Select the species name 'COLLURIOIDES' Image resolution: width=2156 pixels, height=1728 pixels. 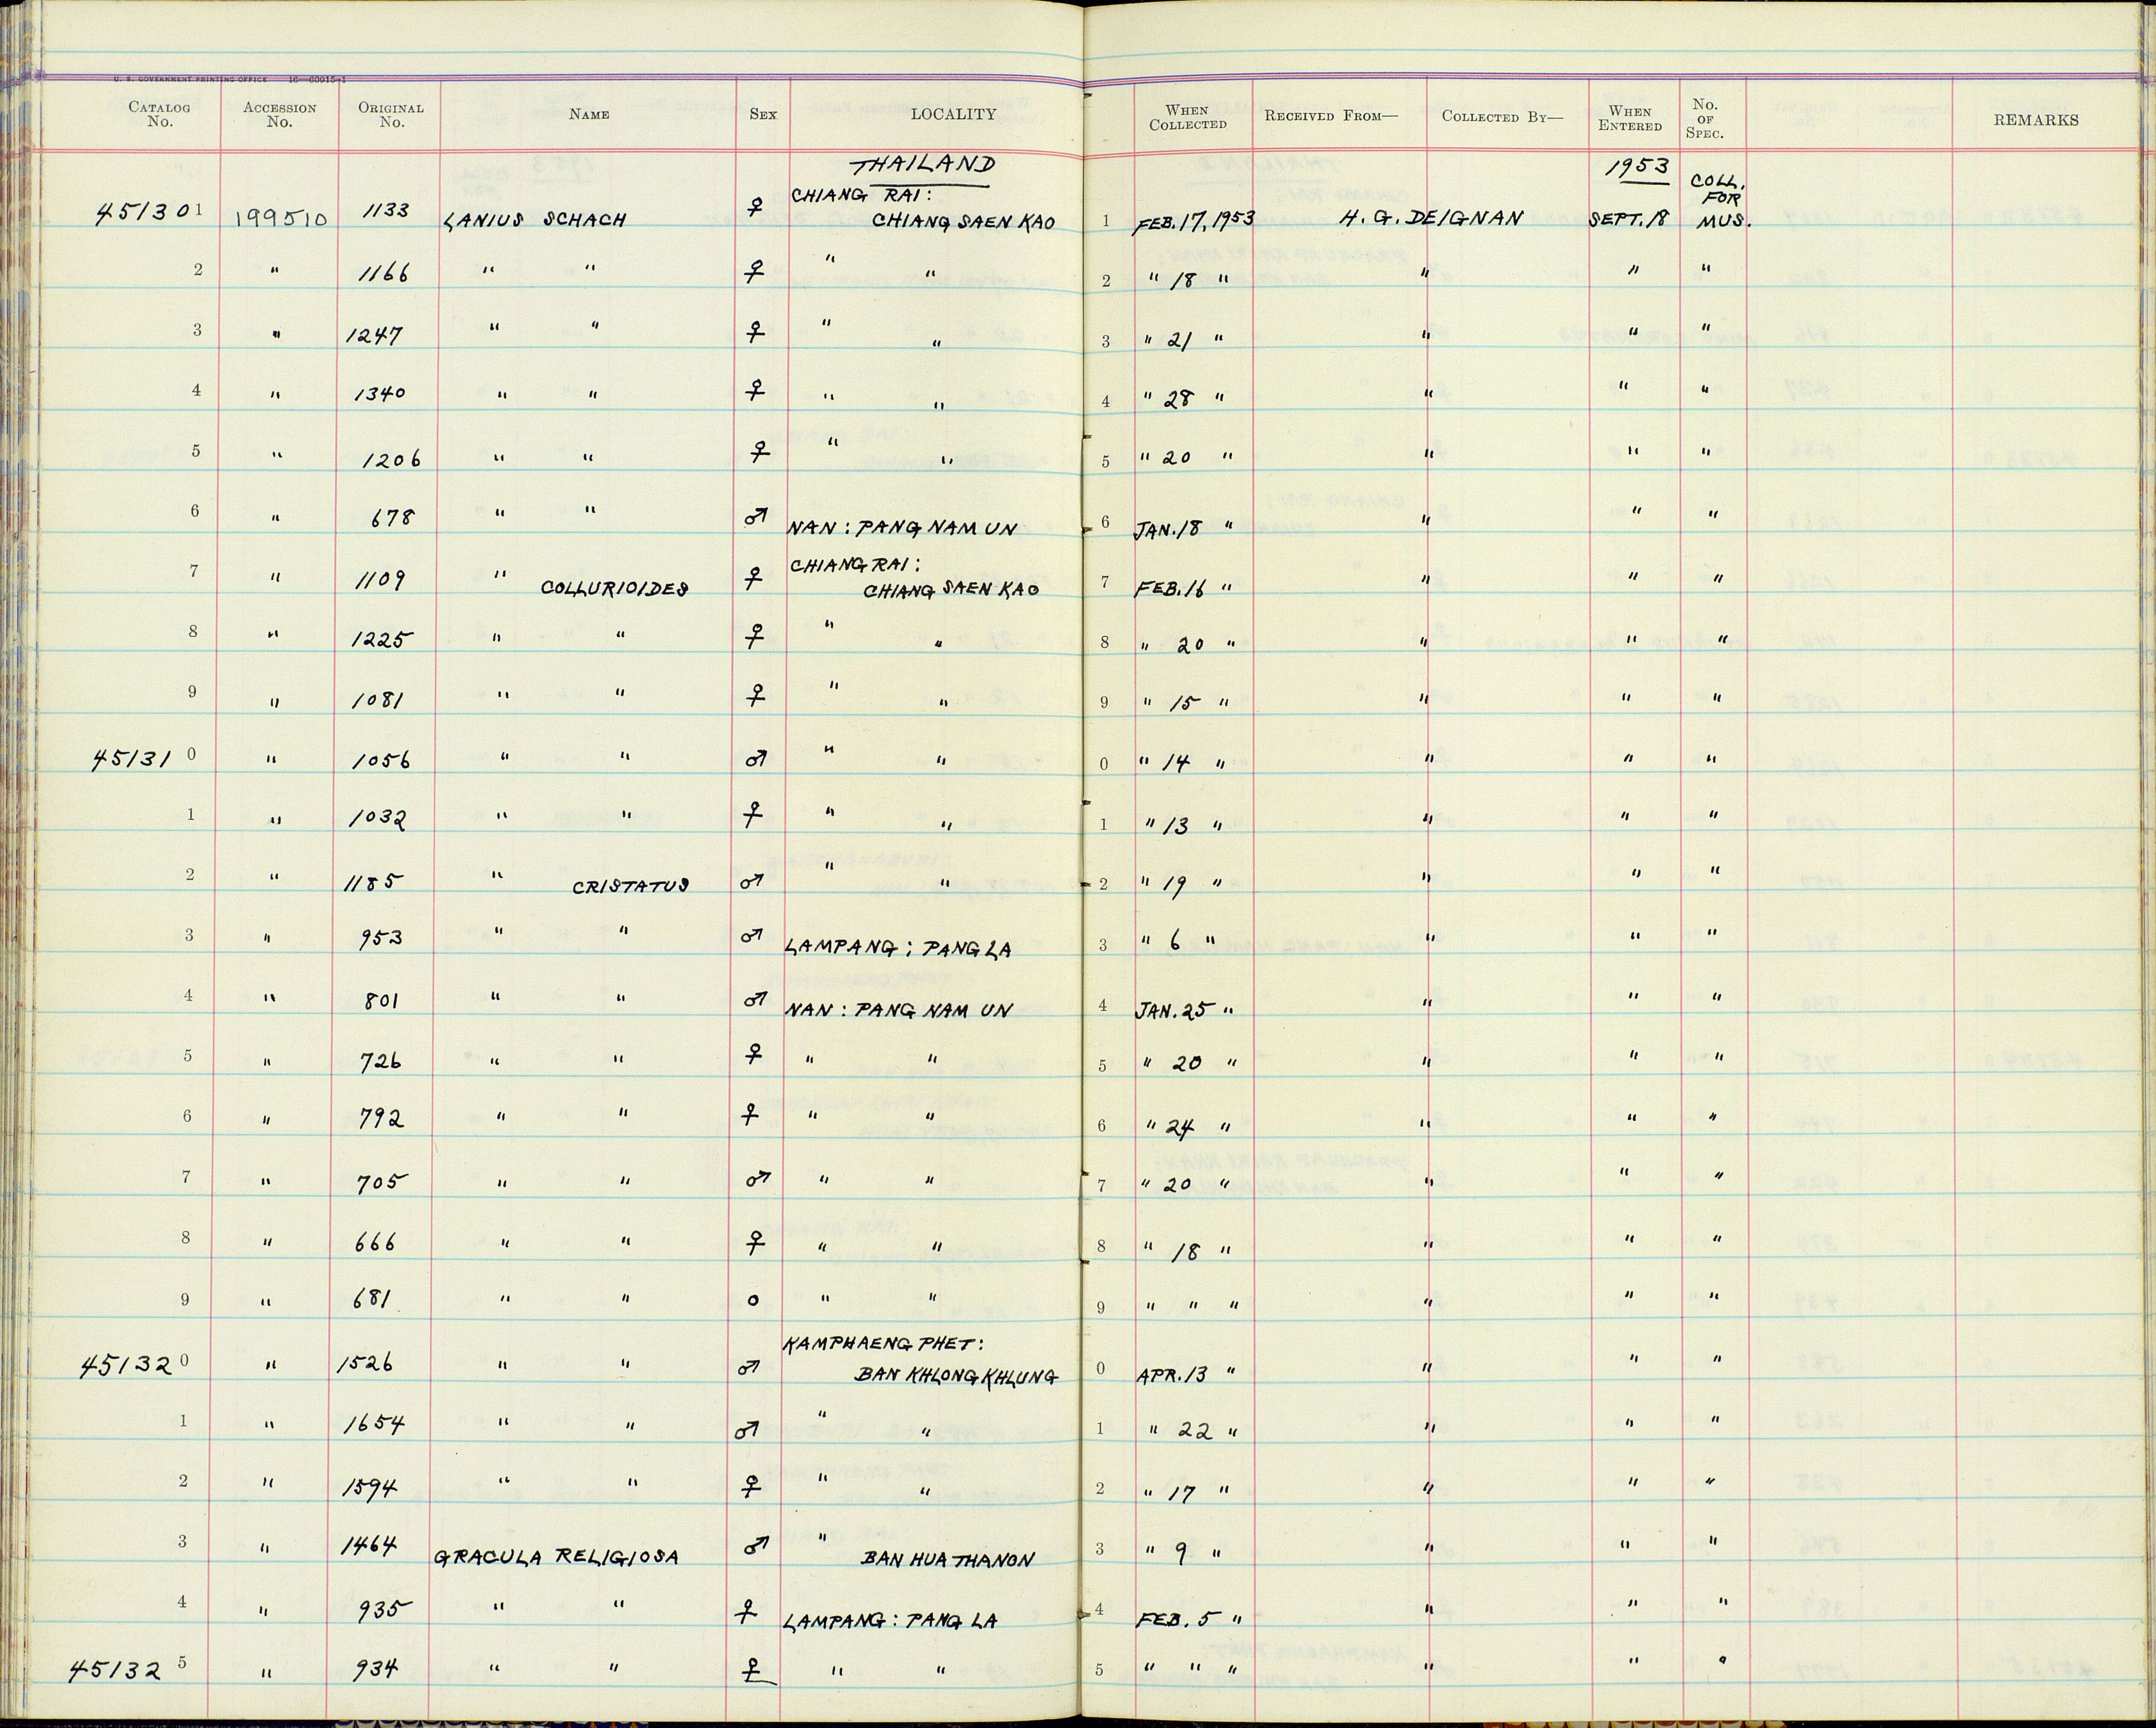click(x=614, y=588)
